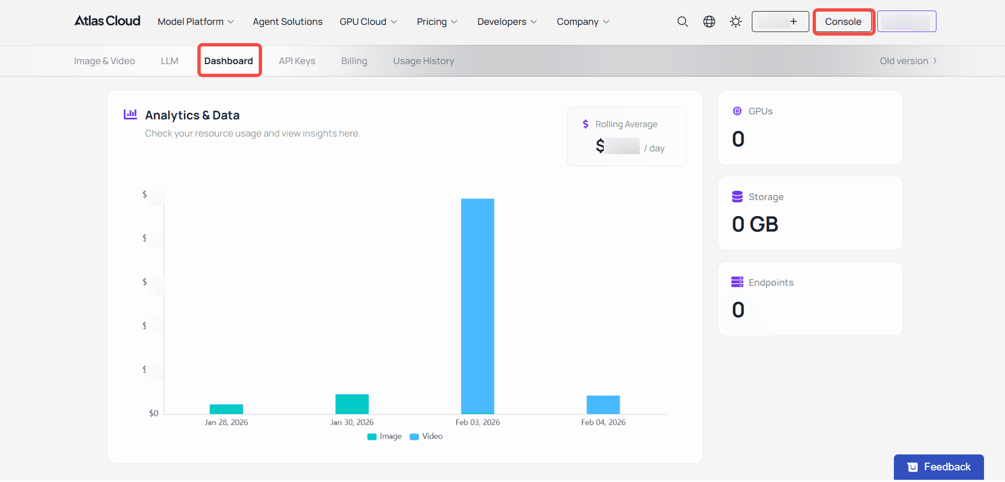Click the Atlas Cloud logo
The height and width of the screenshot is (482, 1005).
click(107, 21)
